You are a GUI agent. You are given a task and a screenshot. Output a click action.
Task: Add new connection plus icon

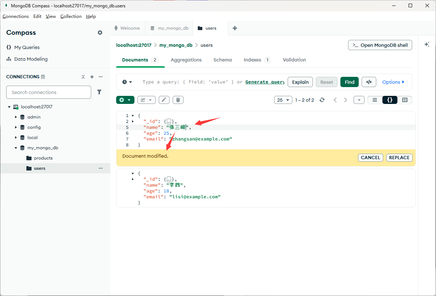[x=92, y=77]
